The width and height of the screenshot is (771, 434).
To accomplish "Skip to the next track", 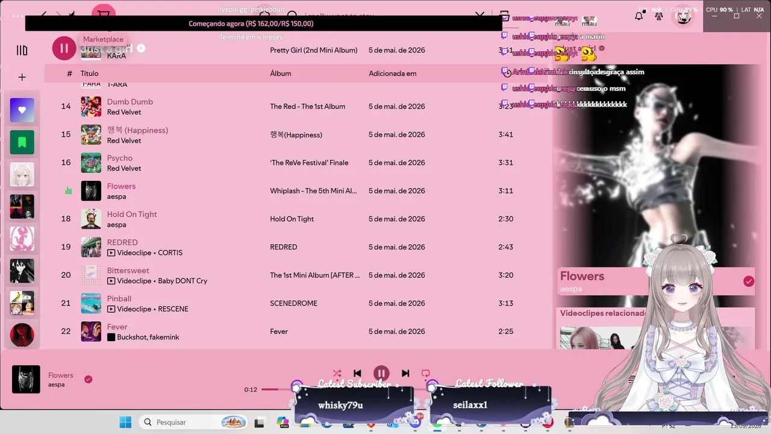I will [405, 374].
